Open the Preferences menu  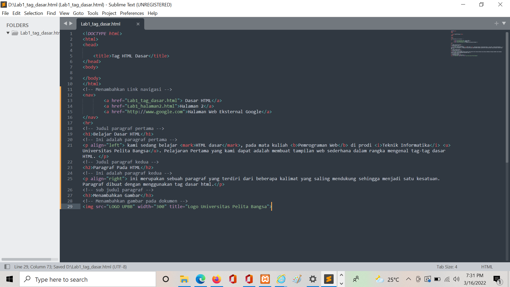pos(132,13)
